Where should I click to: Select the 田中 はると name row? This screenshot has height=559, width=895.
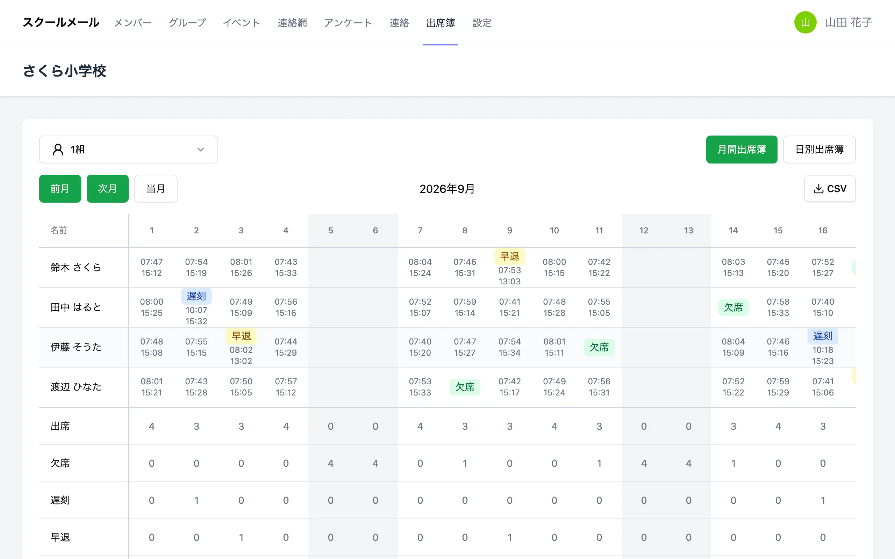pyautogui.click(x=76, y=307)
